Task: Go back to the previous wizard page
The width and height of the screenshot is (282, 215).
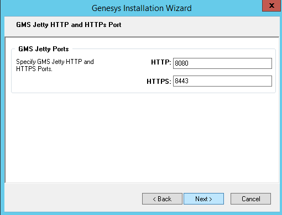Action: click(x=162, y=198)
